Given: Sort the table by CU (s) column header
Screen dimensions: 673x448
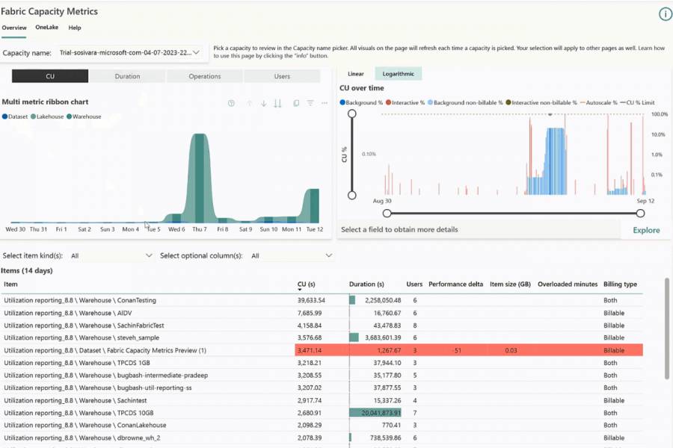Looking at the screenshot, I should click(x=306, y=284).
